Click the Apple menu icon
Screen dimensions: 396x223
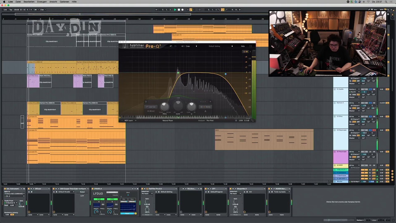tap(4, 2)
